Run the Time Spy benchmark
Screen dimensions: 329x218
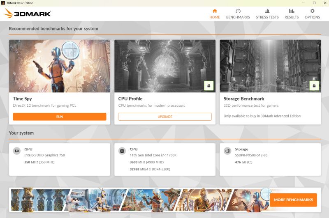(x=60, y=117)
